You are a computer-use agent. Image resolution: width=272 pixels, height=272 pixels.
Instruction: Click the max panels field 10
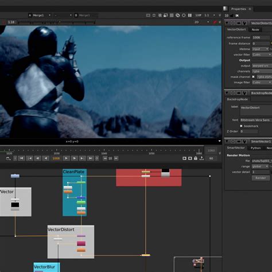227,15
